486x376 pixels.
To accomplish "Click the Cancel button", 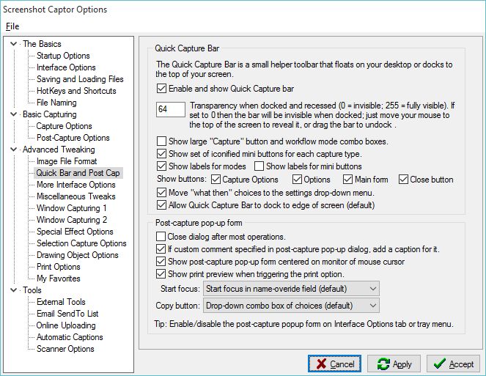I will point(334,364).
